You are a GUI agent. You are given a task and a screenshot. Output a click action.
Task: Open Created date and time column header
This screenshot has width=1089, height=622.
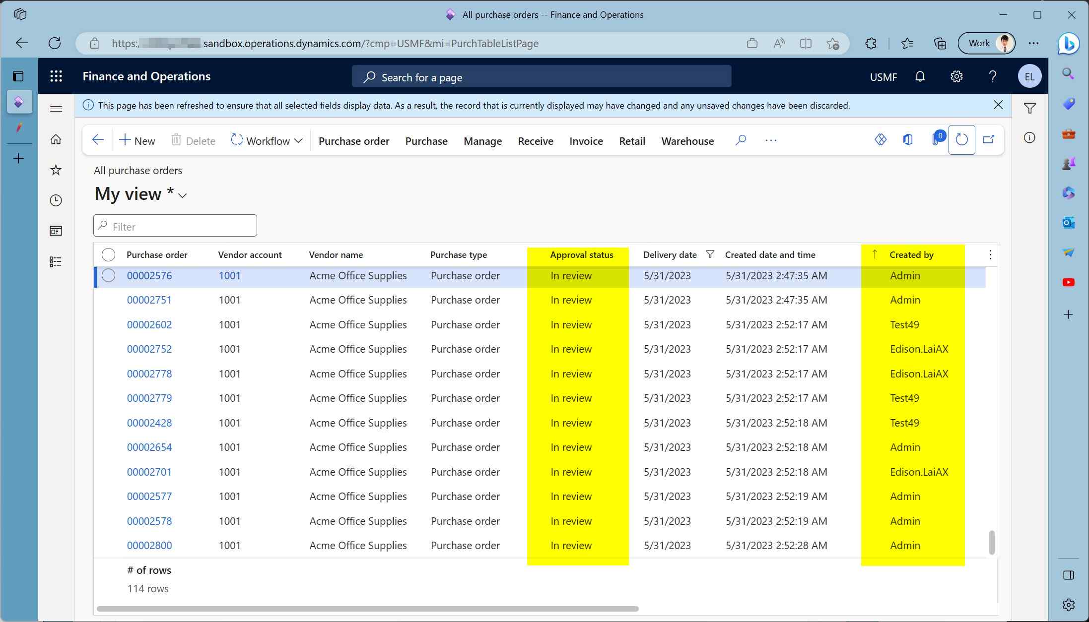[770, 255]
